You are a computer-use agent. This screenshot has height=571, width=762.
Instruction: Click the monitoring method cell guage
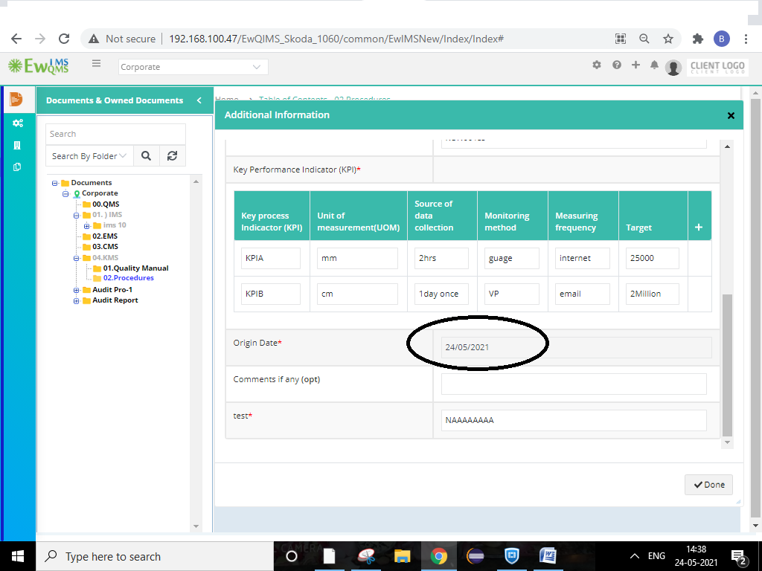pos(512,258)
